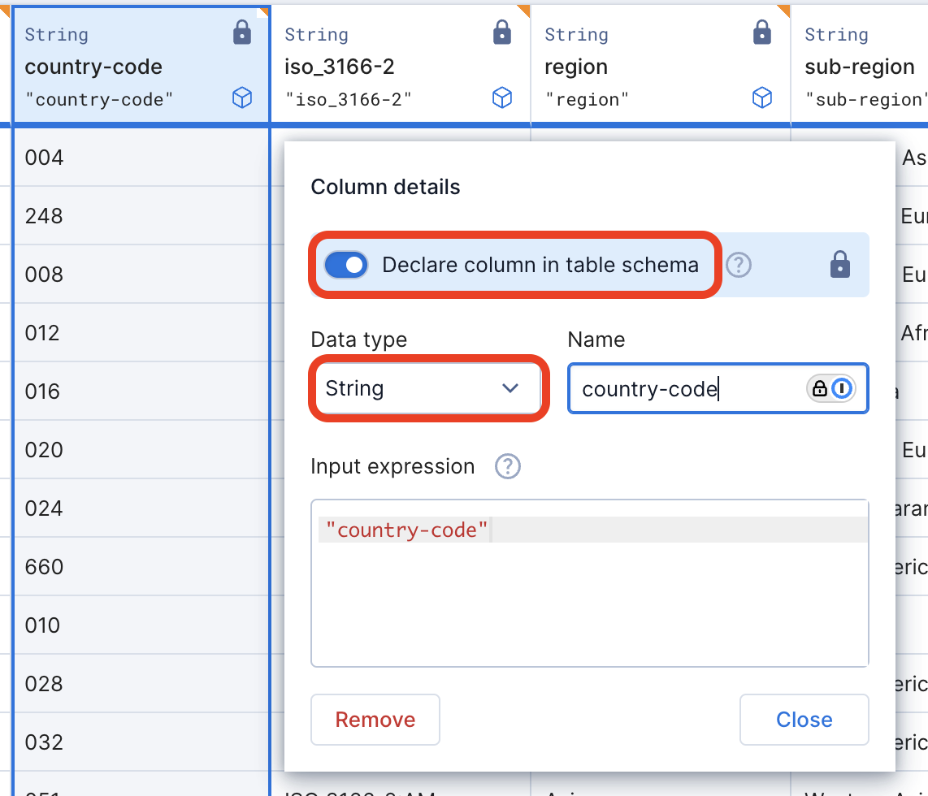Click cube icon in country-code column header
This screenshot has width=928, height=796.
point(242,98)
